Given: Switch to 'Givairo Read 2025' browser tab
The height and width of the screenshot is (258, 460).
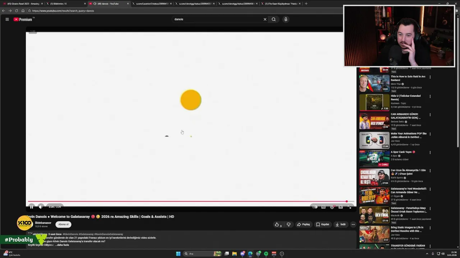Looking at the screenshot, I should [23, 4].
